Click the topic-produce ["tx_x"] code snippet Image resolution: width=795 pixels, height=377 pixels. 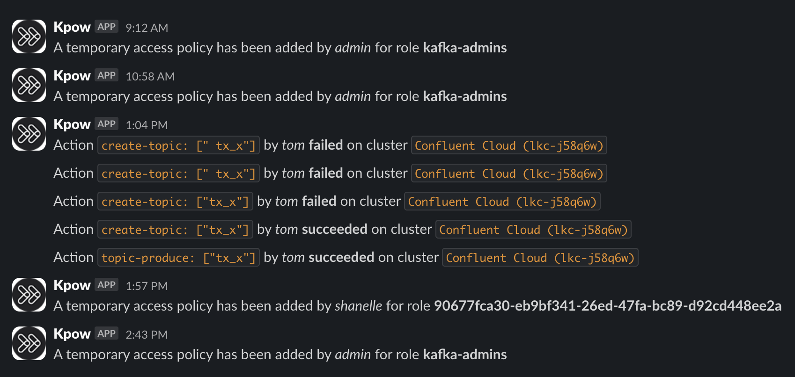coord(178,258)
